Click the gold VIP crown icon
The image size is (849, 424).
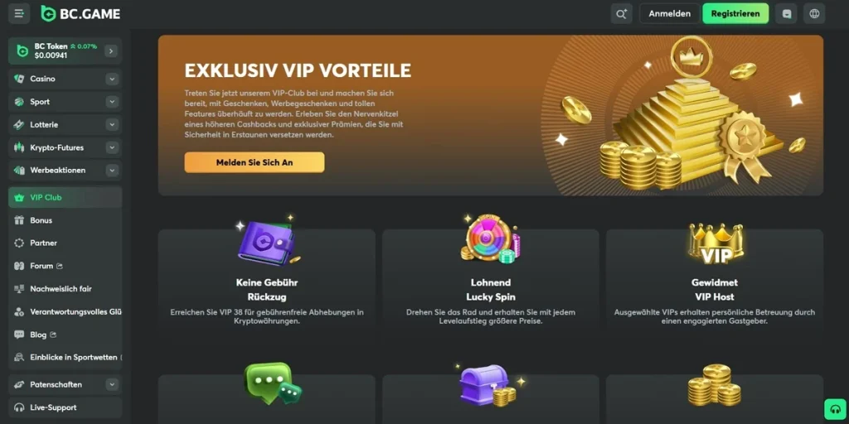[x=716, y=243]
